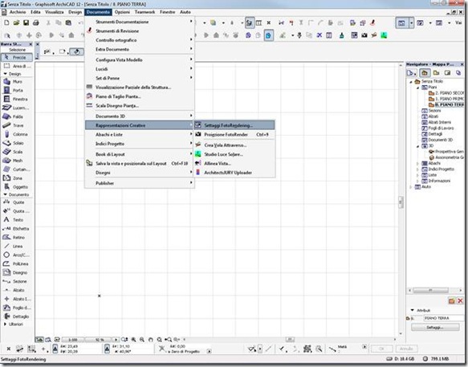Click the New document toolbar icon
Screen dimensions: 468x367
6,22
